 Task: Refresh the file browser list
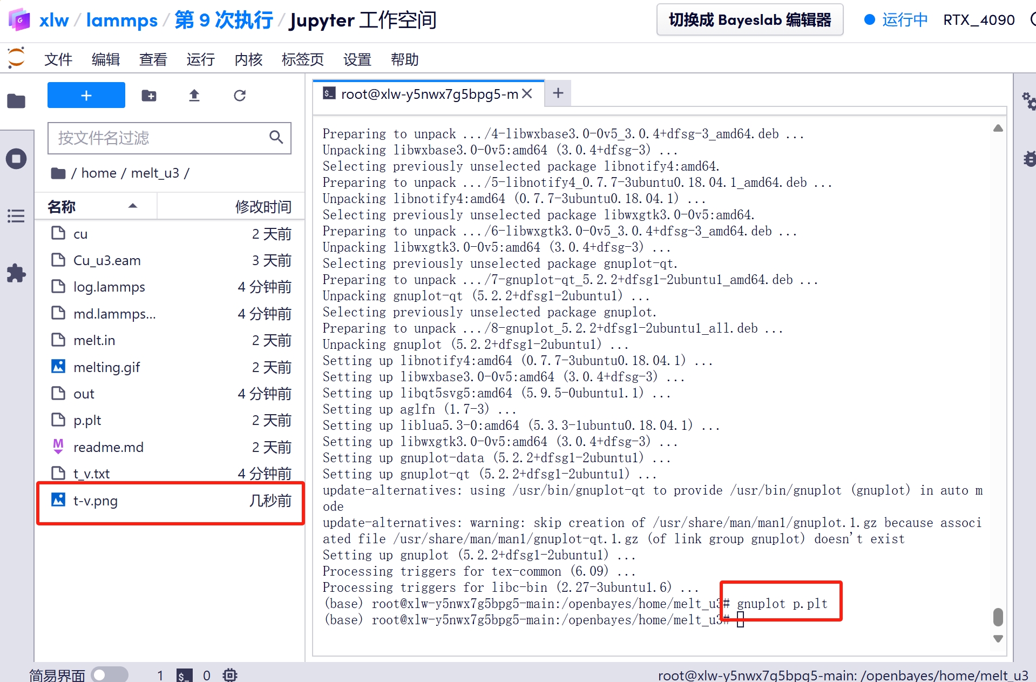tap(240, 96)
